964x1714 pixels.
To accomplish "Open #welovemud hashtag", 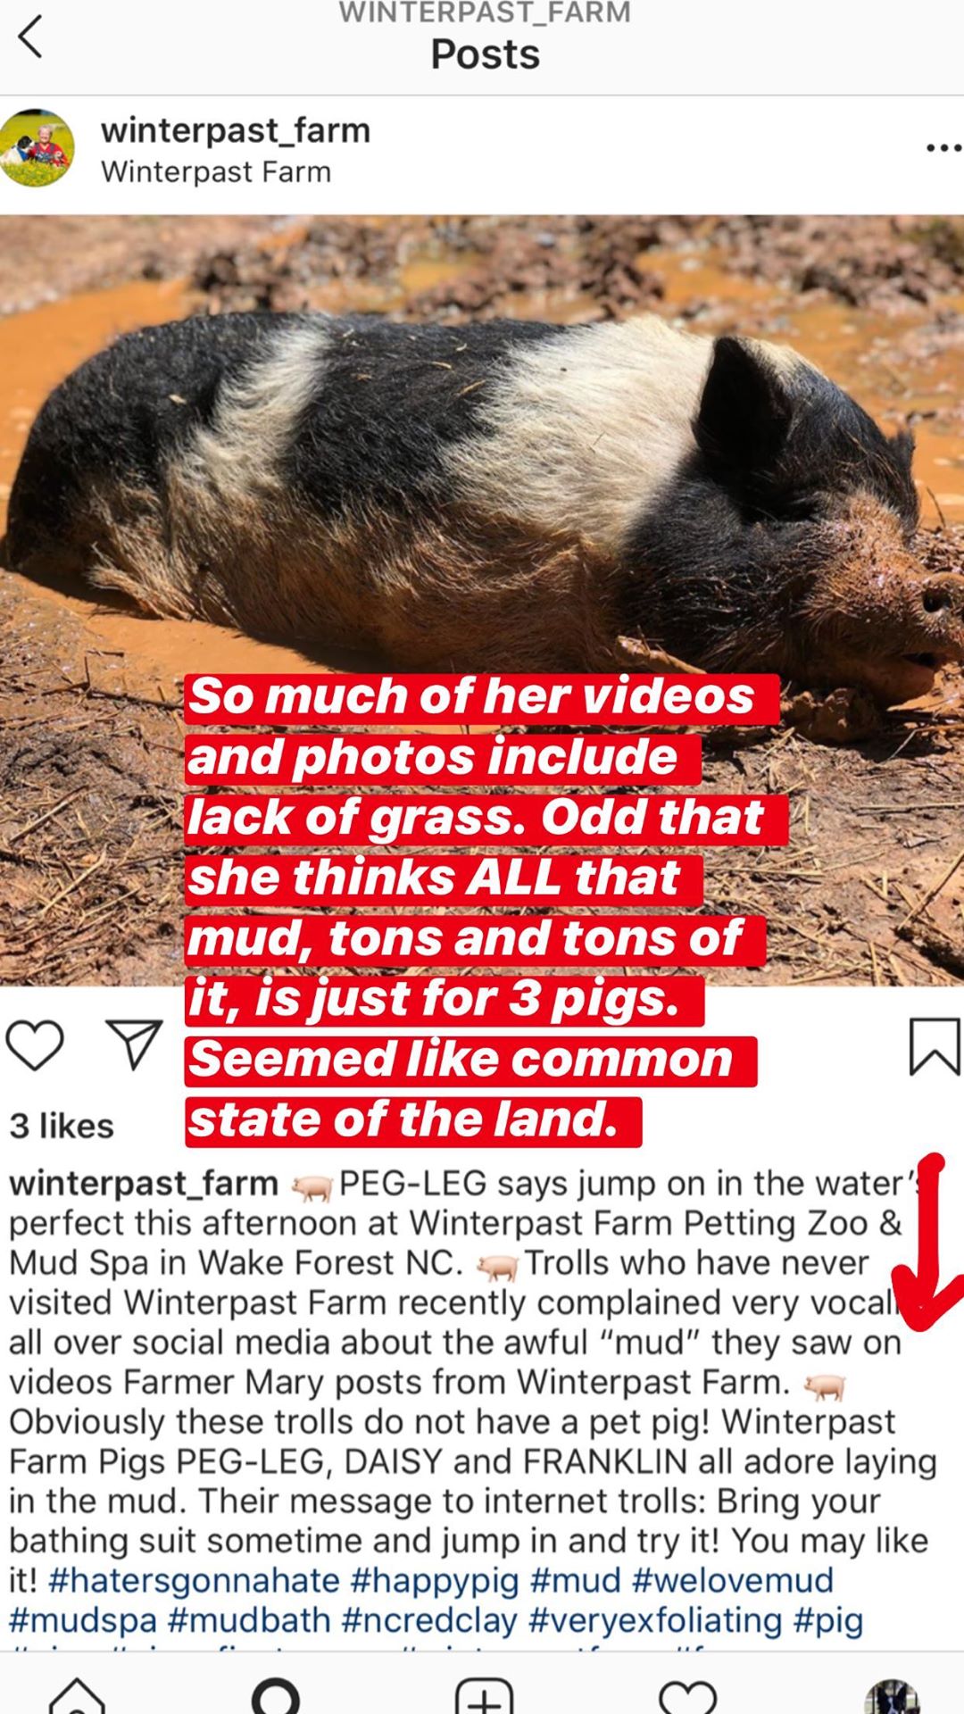I will (x=733, y=1580).
